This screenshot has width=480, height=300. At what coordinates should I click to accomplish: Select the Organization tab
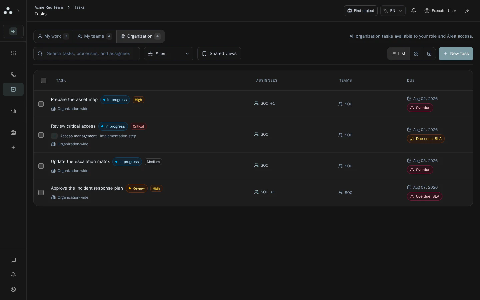[141, 36]
